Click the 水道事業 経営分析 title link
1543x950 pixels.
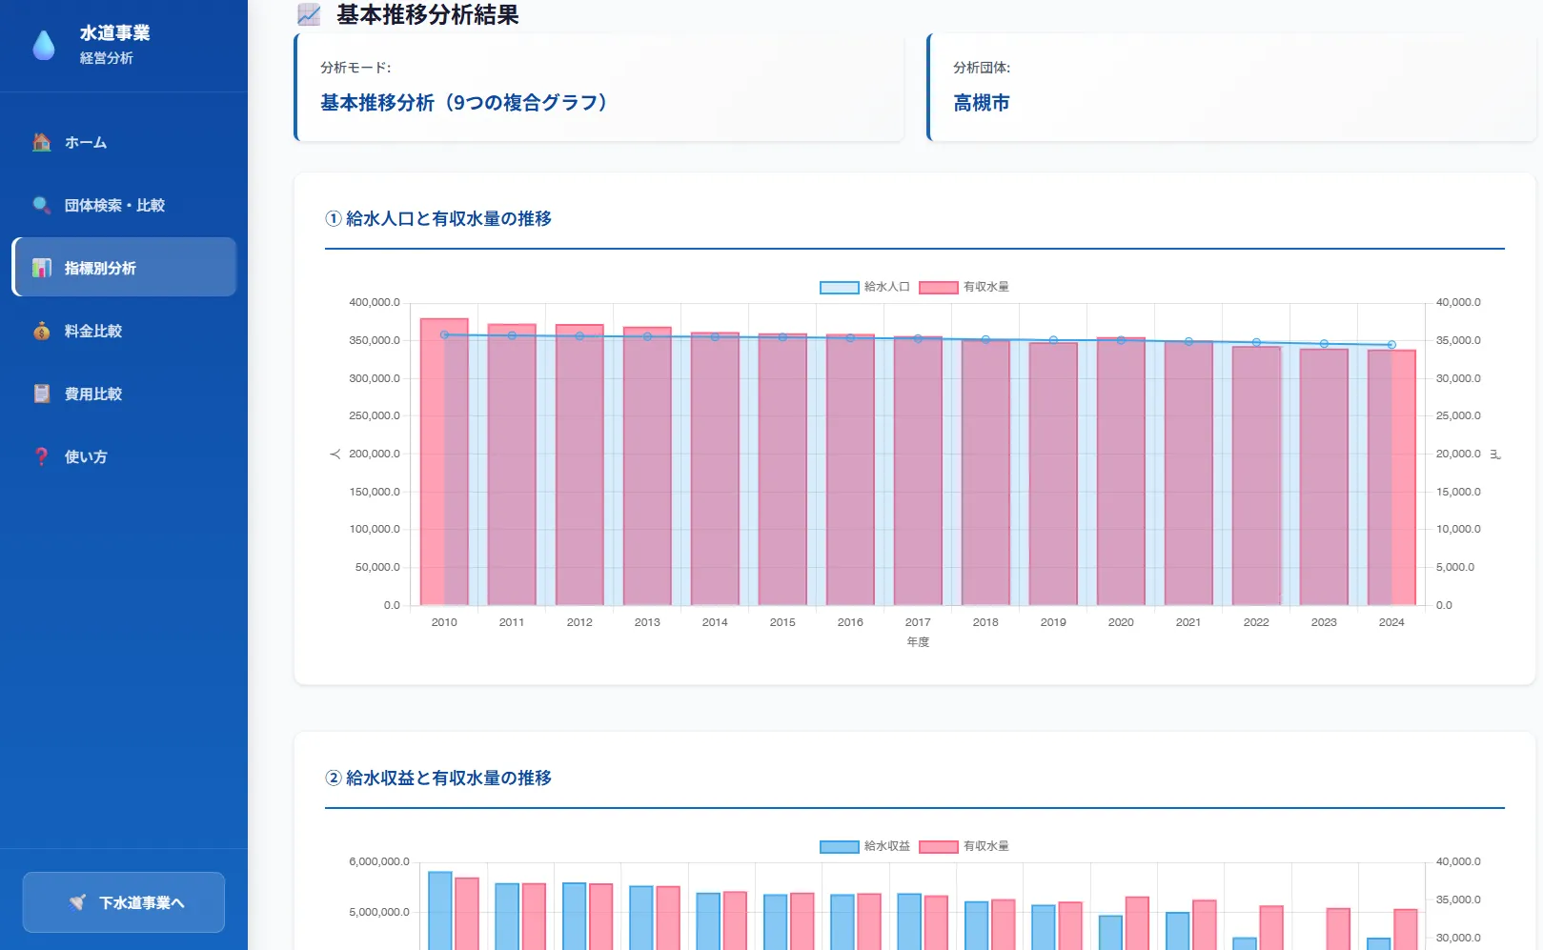(x=114, y=44)
